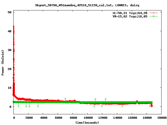Viewport: 167px width, 125px height.
Task: Click x-axis tick label 10000
Action: point(88,118)
